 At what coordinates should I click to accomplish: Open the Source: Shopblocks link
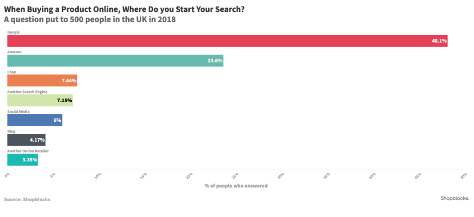pos(27,199)
